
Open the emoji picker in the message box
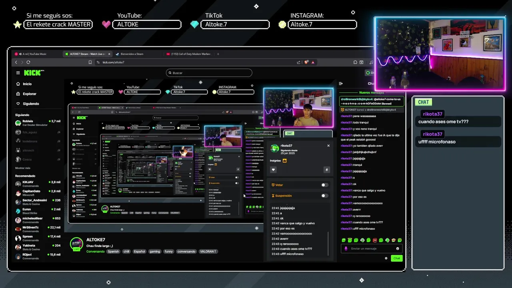tap(397, 248)
